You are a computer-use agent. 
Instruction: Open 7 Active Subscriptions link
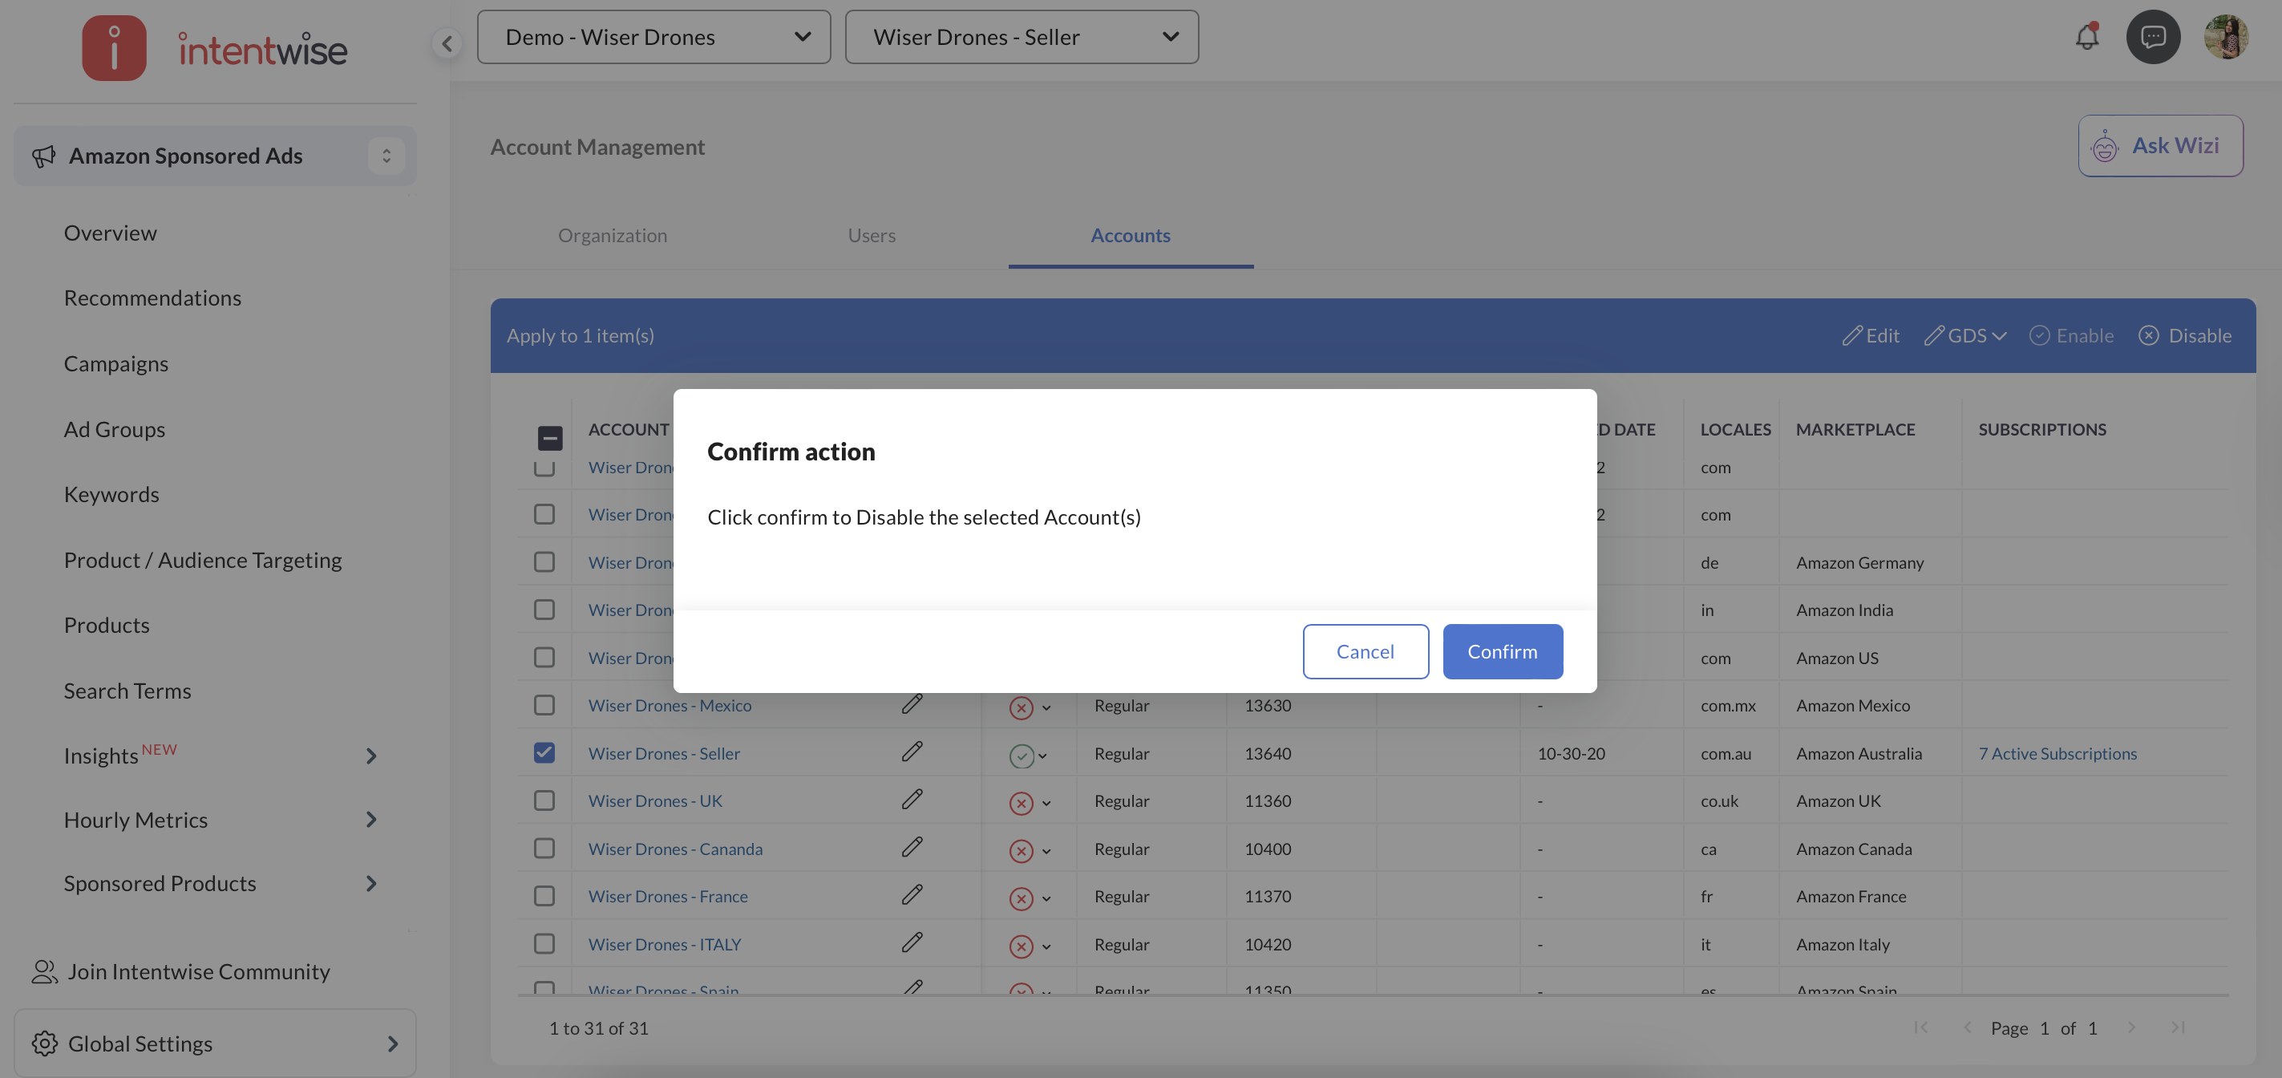[2057, 753]
